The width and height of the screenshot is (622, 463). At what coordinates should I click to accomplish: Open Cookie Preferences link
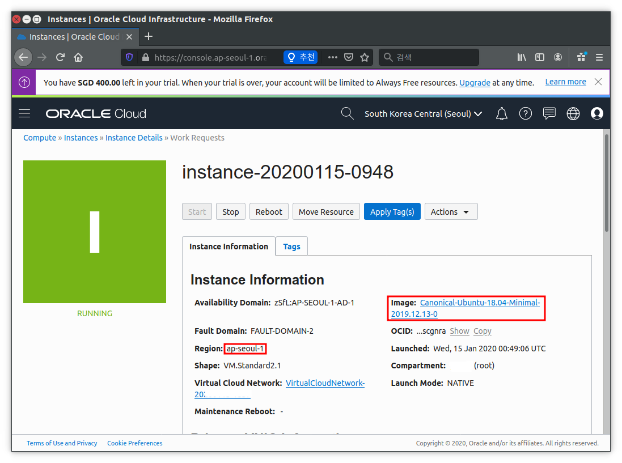point(134,443)
